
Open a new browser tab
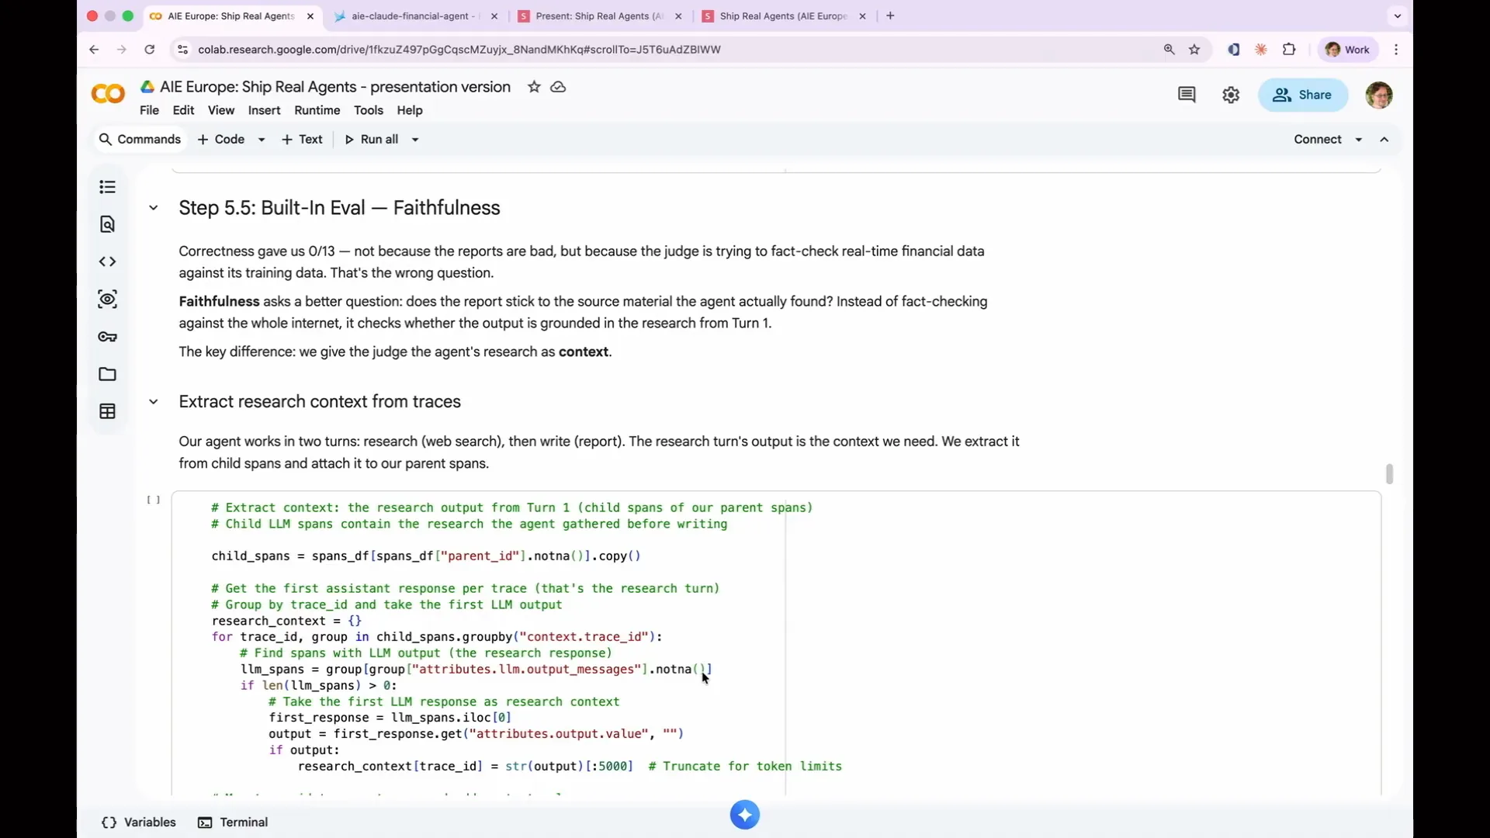(x=890, y=16)
